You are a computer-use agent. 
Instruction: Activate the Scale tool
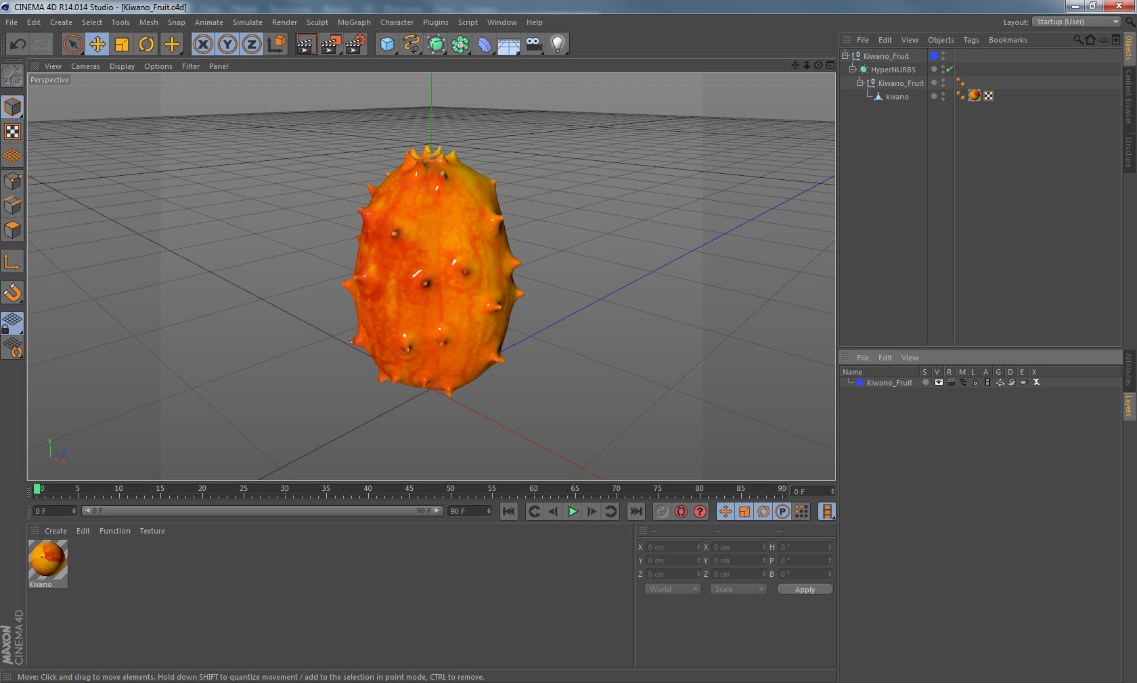(122, 45)
